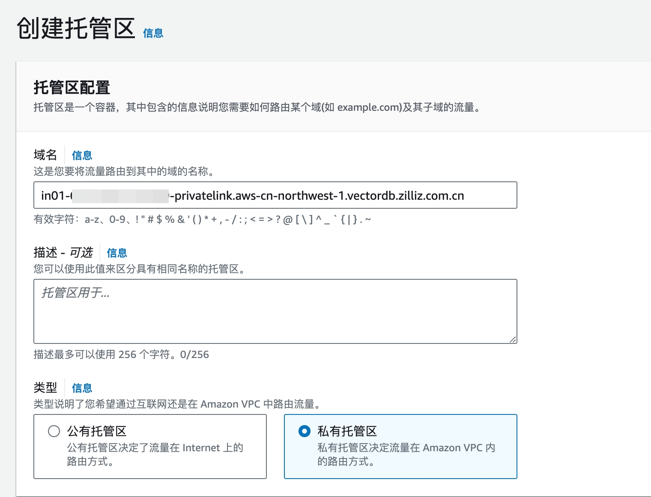Click the public zone Internet routing description
Screen dimensions: 651x497
(155, 454)
